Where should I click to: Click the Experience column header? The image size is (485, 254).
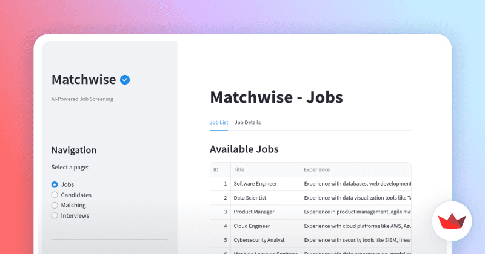(355, 170)
